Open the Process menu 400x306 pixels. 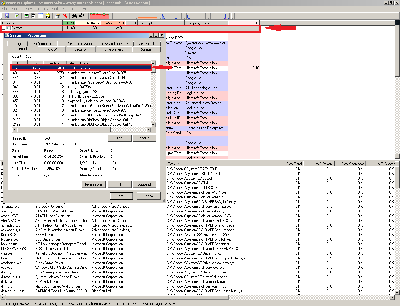pyautogui.click(x=42, y=9)
